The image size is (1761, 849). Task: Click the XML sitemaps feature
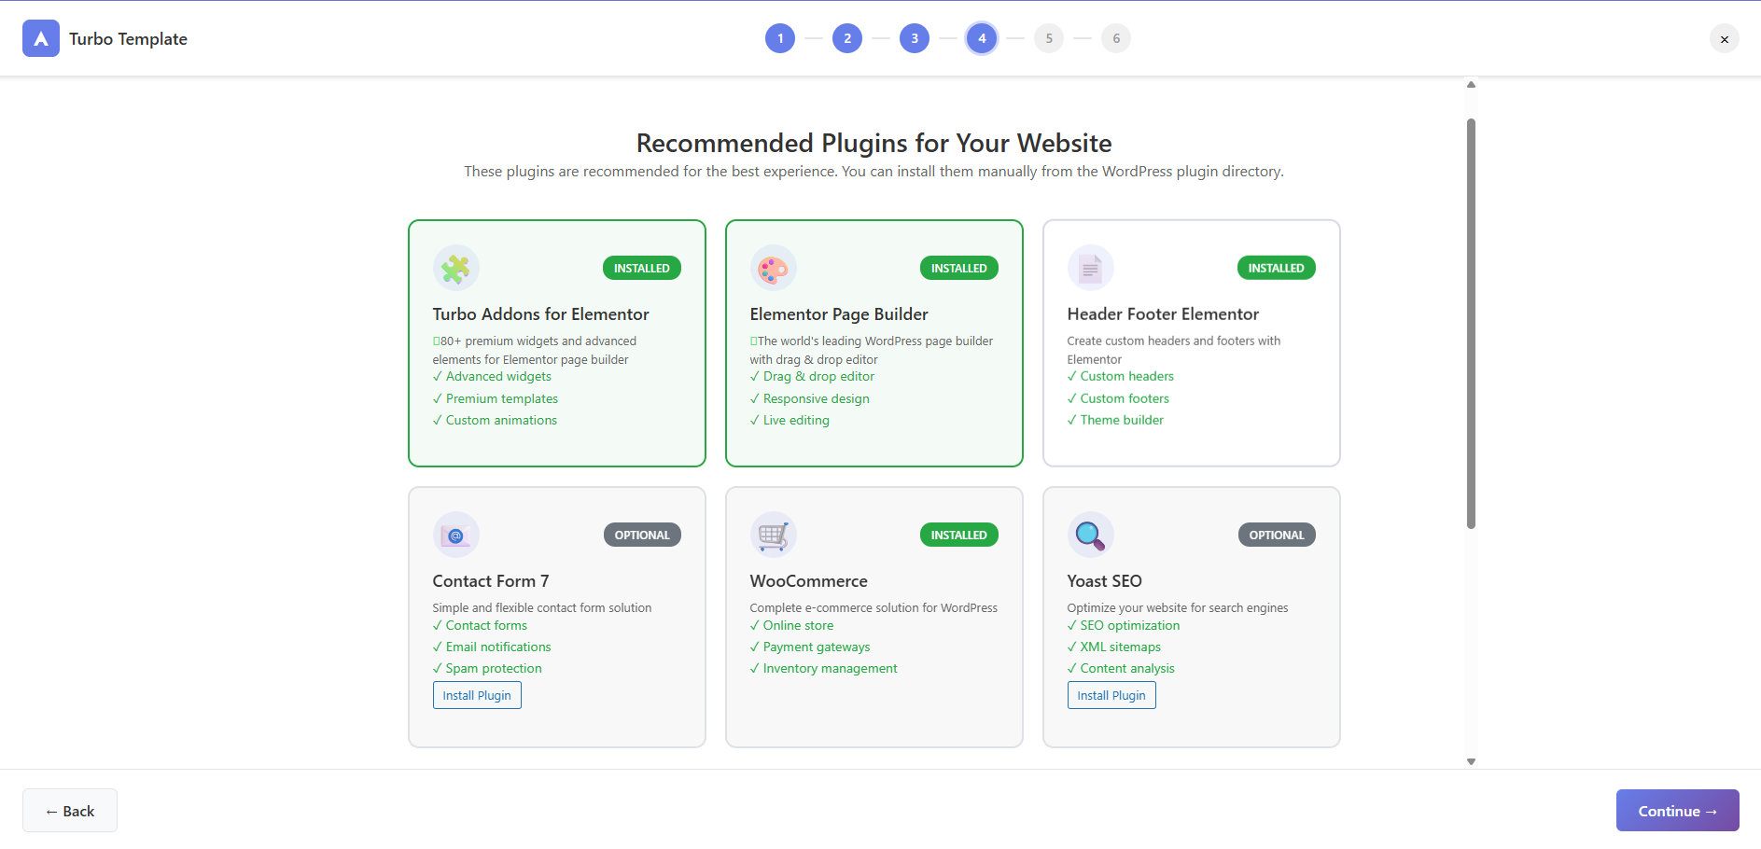pyautogui.click(x=1114, y=647)
